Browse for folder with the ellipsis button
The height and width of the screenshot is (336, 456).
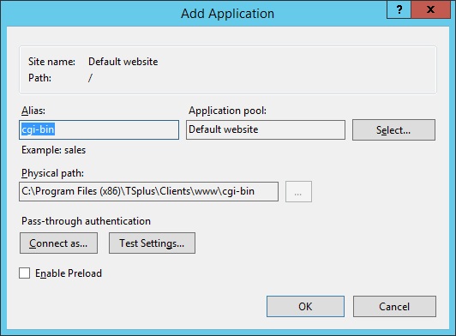coord(298,191)
